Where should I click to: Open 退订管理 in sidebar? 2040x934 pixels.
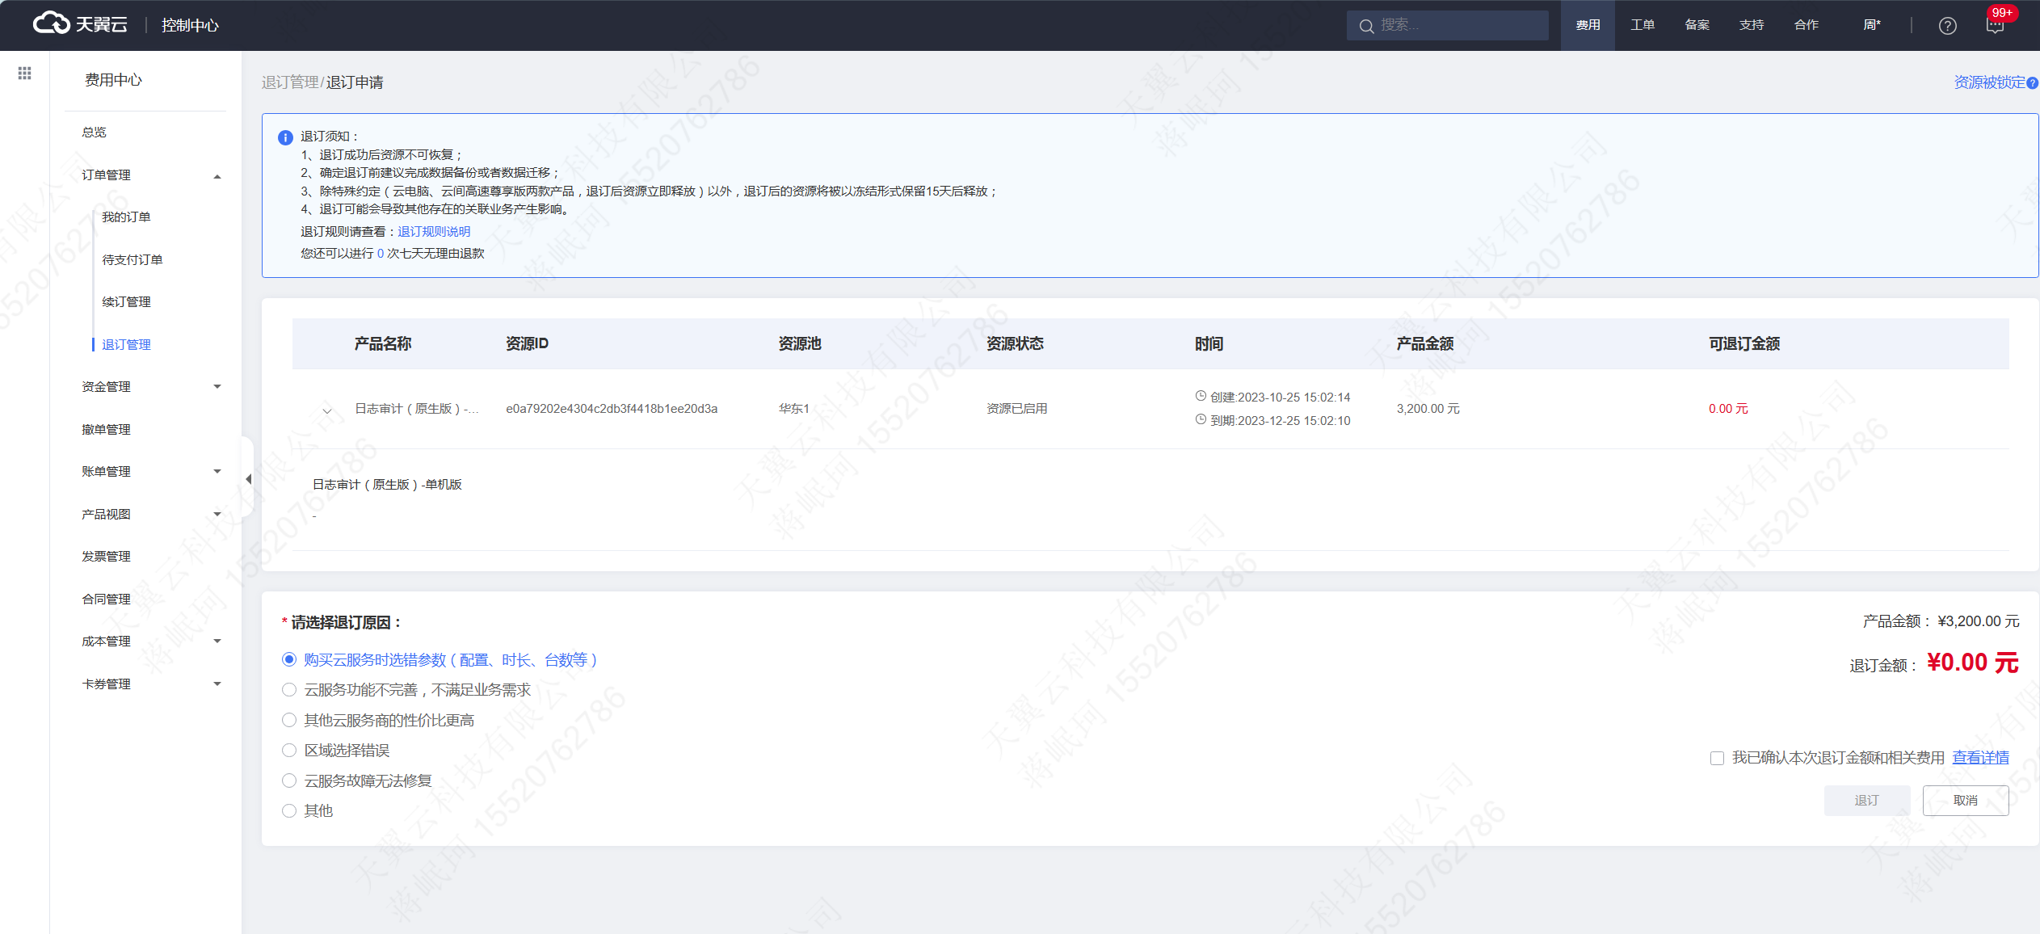point(126,344)
